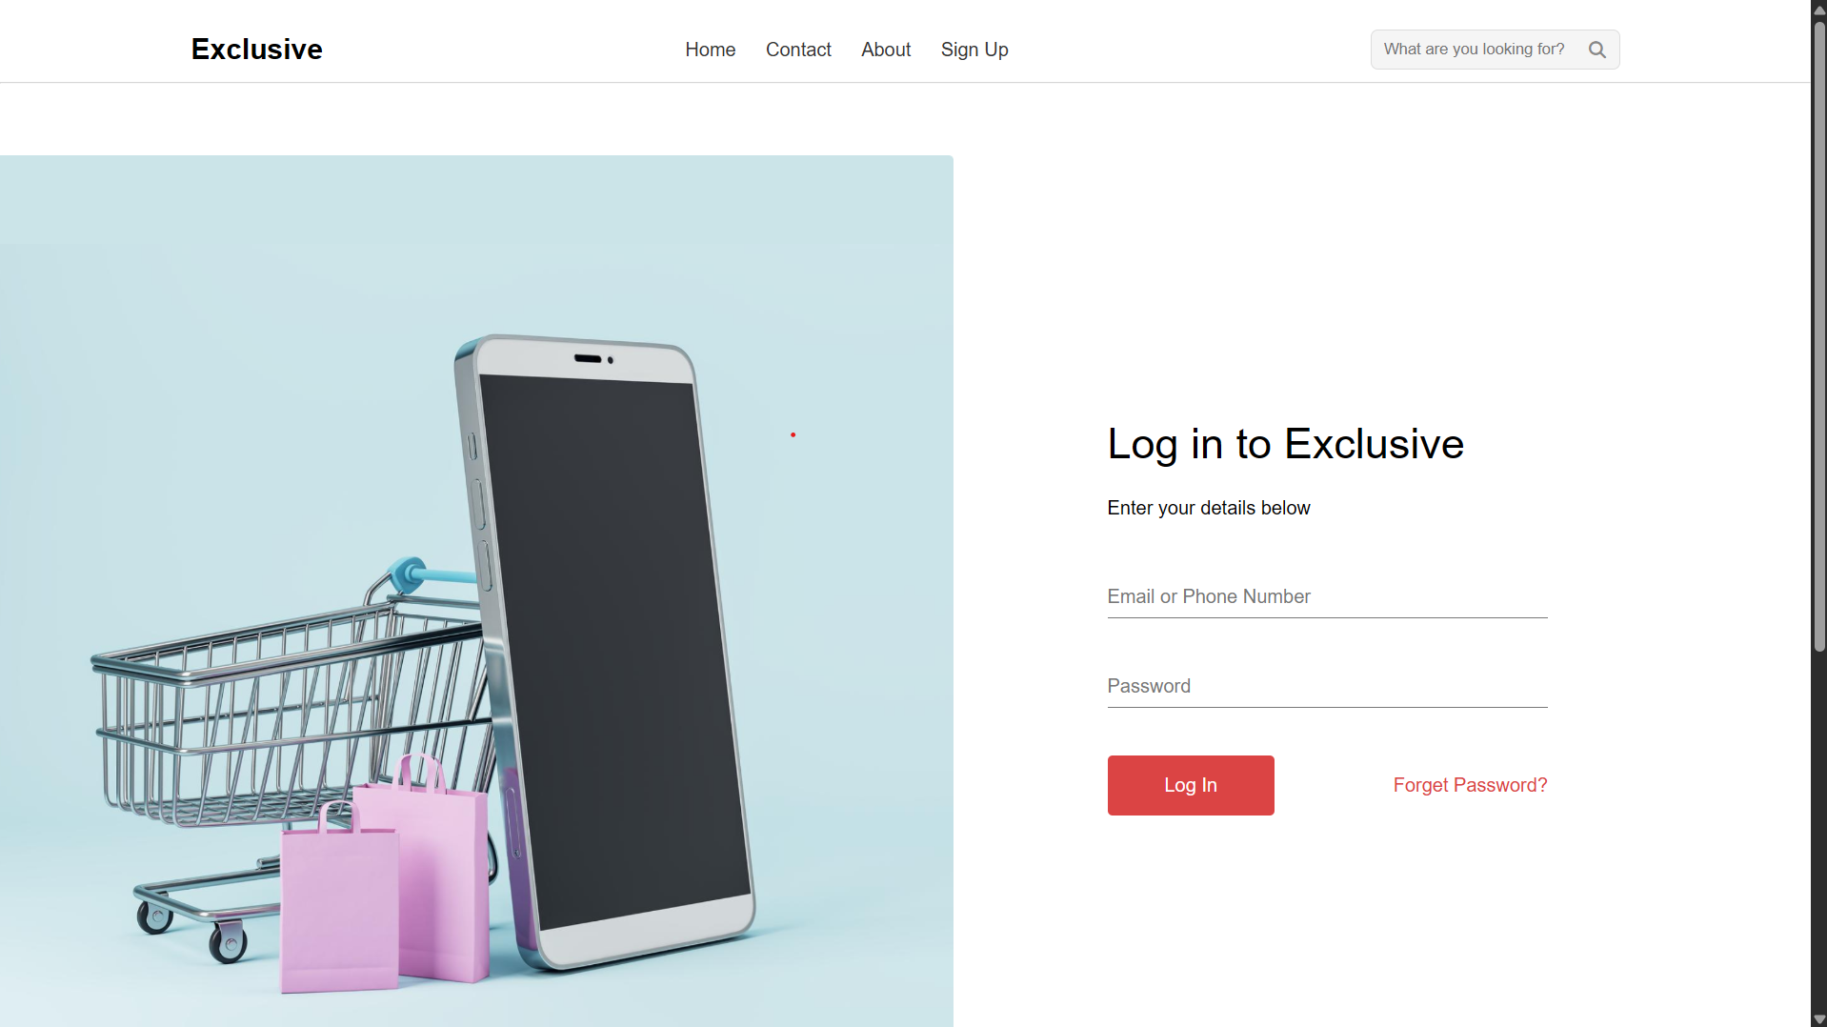Select the Password field

click(x=1327, y=687)
